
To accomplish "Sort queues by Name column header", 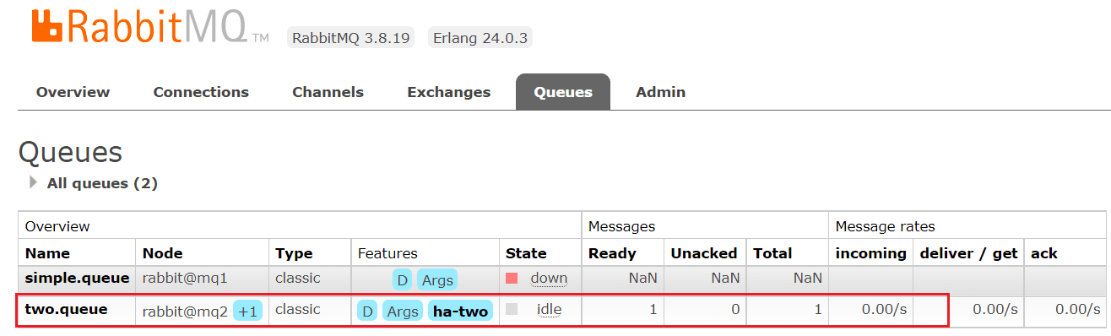I will click(x=47, y=253).
